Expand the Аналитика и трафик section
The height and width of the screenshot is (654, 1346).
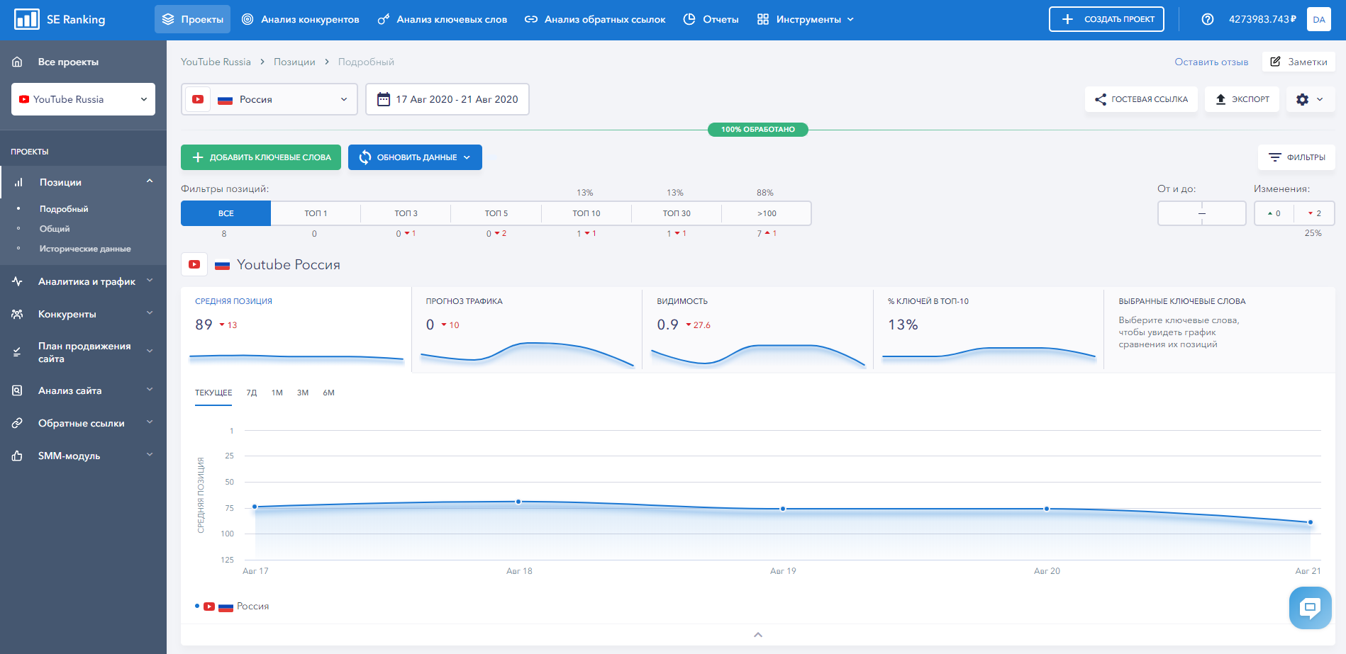coord(150,281)
